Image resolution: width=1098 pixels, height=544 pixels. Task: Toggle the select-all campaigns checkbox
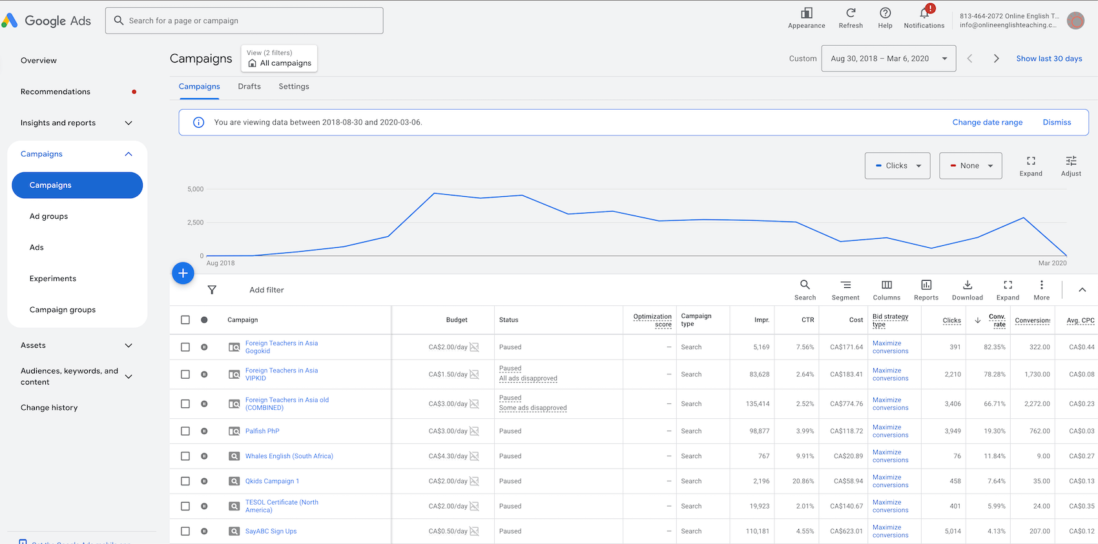185,320
